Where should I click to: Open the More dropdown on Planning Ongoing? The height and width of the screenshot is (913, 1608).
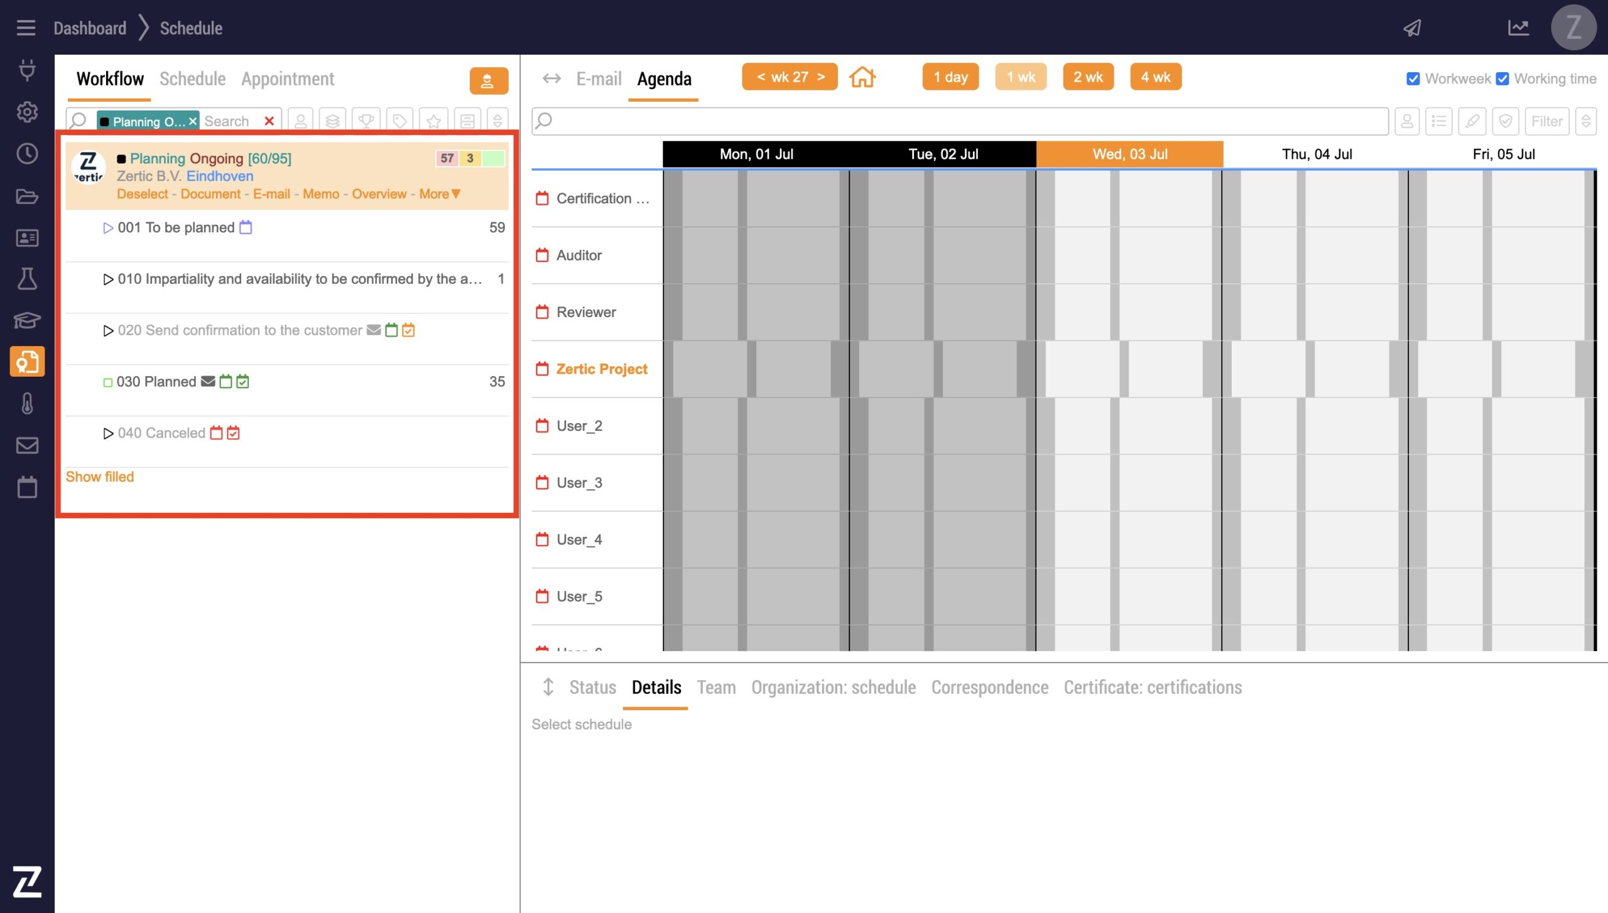point(440,194)
